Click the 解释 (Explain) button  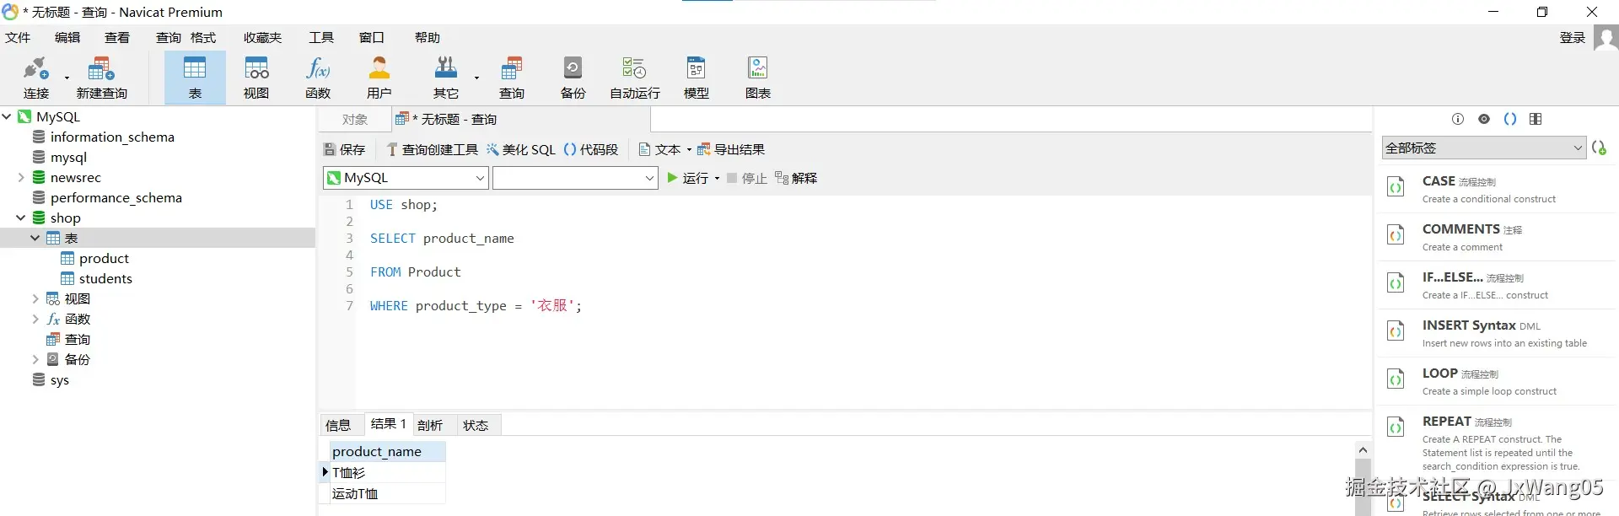coord(796,178)
